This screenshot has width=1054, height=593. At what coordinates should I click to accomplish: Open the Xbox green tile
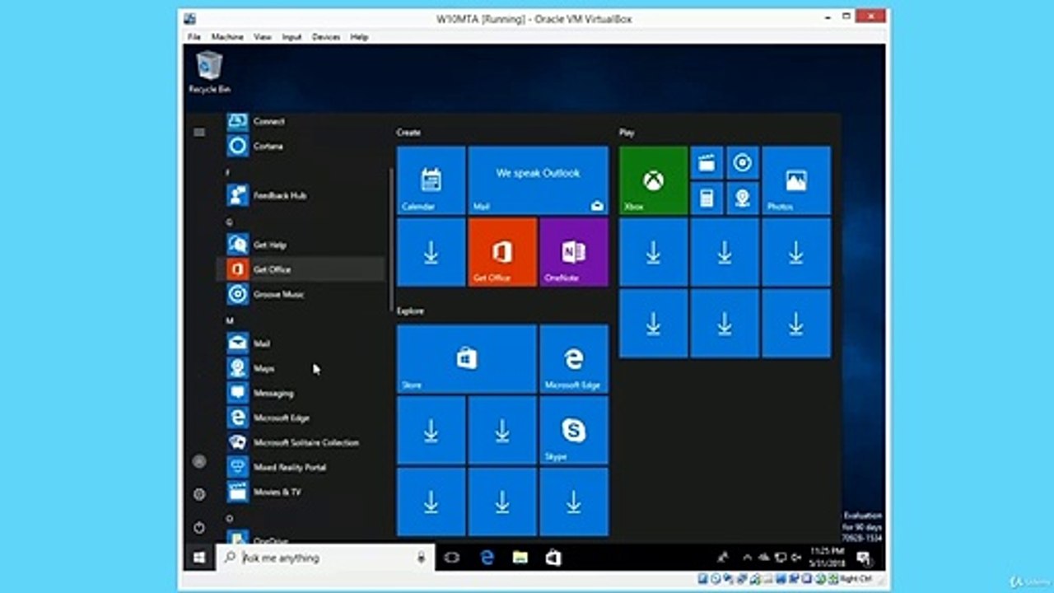653,180
